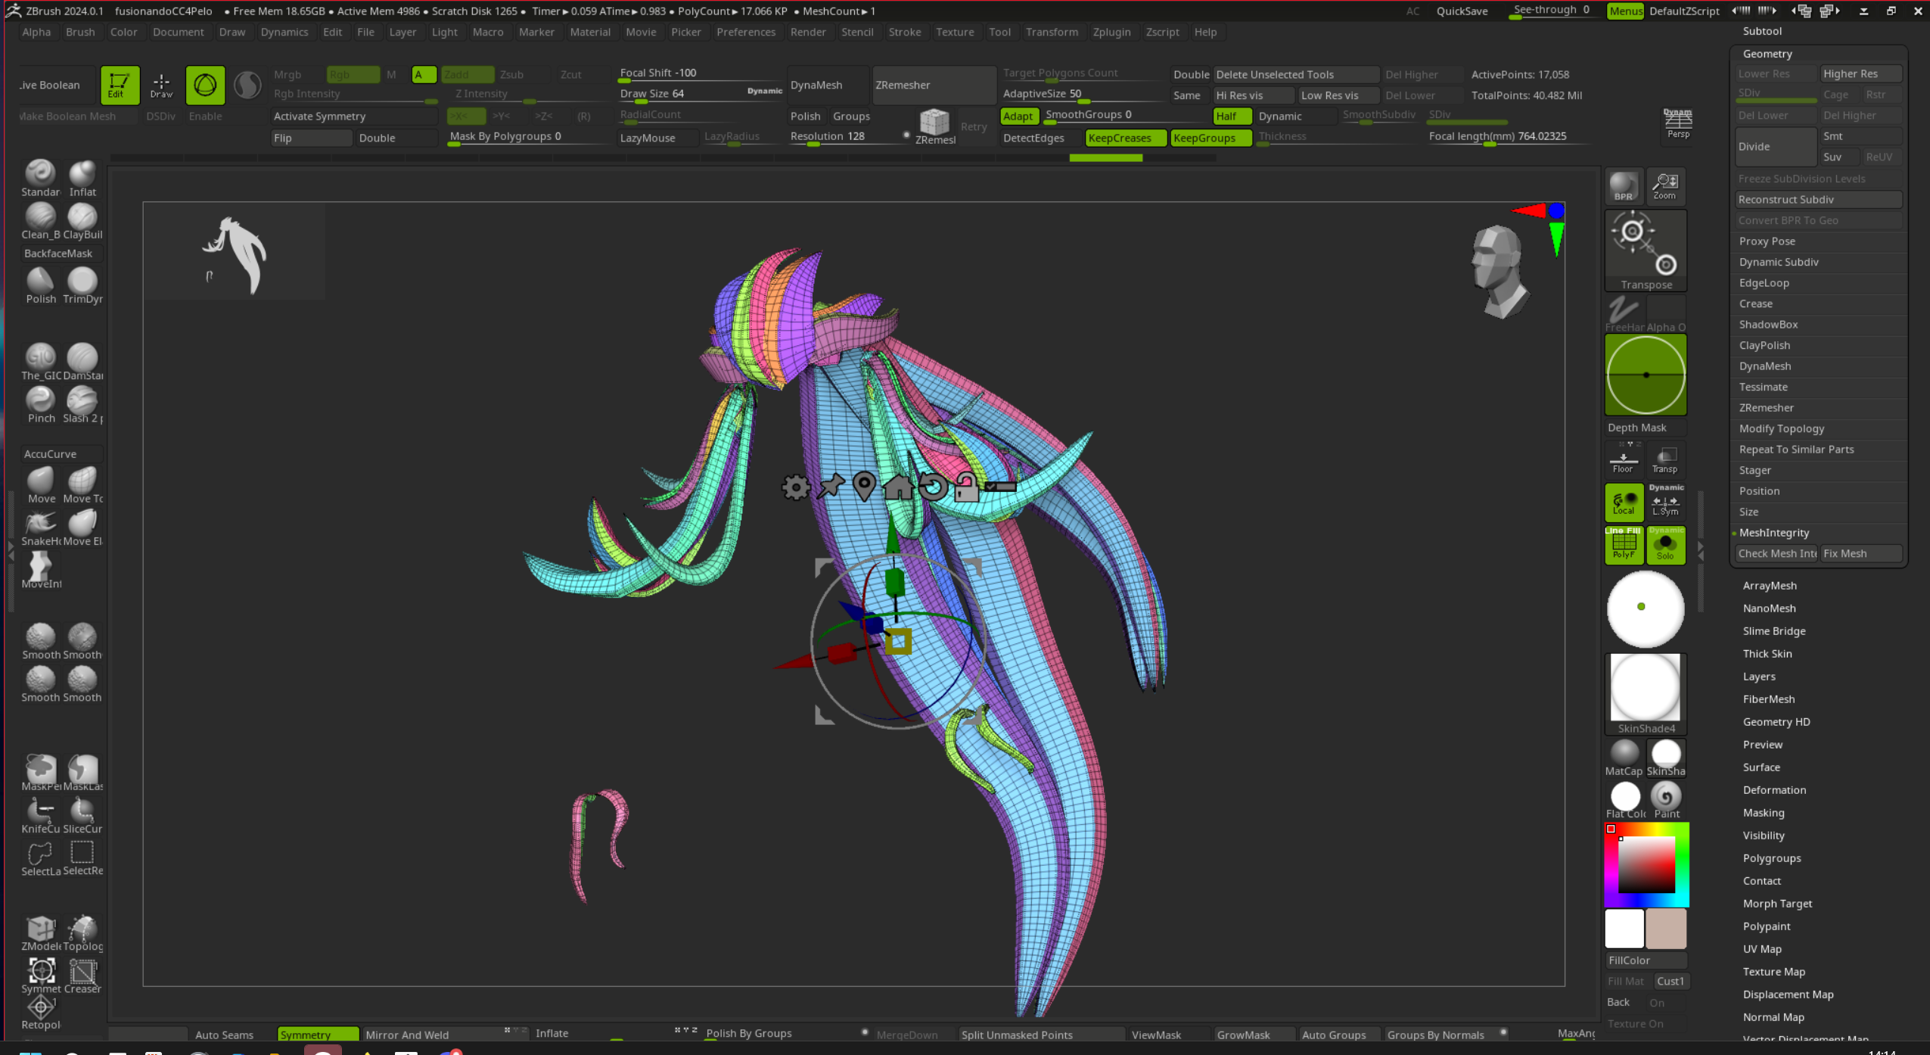Screen dimensions: 1930x1055
Task: Open the Preferences menu
Action: pyautogui.click(x=745, y=32)
